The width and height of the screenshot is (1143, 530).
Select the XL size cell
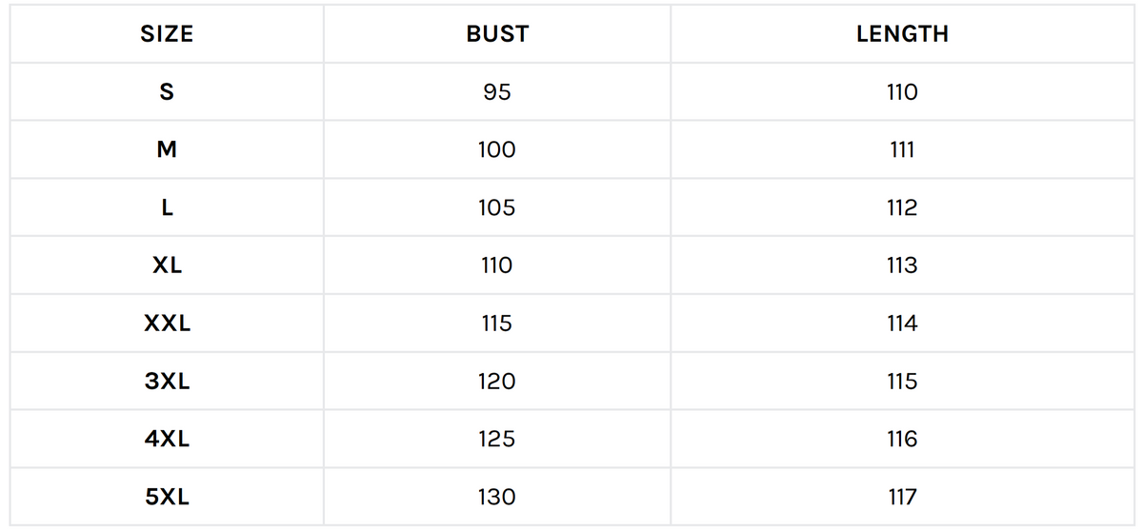pyautogui.click(x=167, y=265)
